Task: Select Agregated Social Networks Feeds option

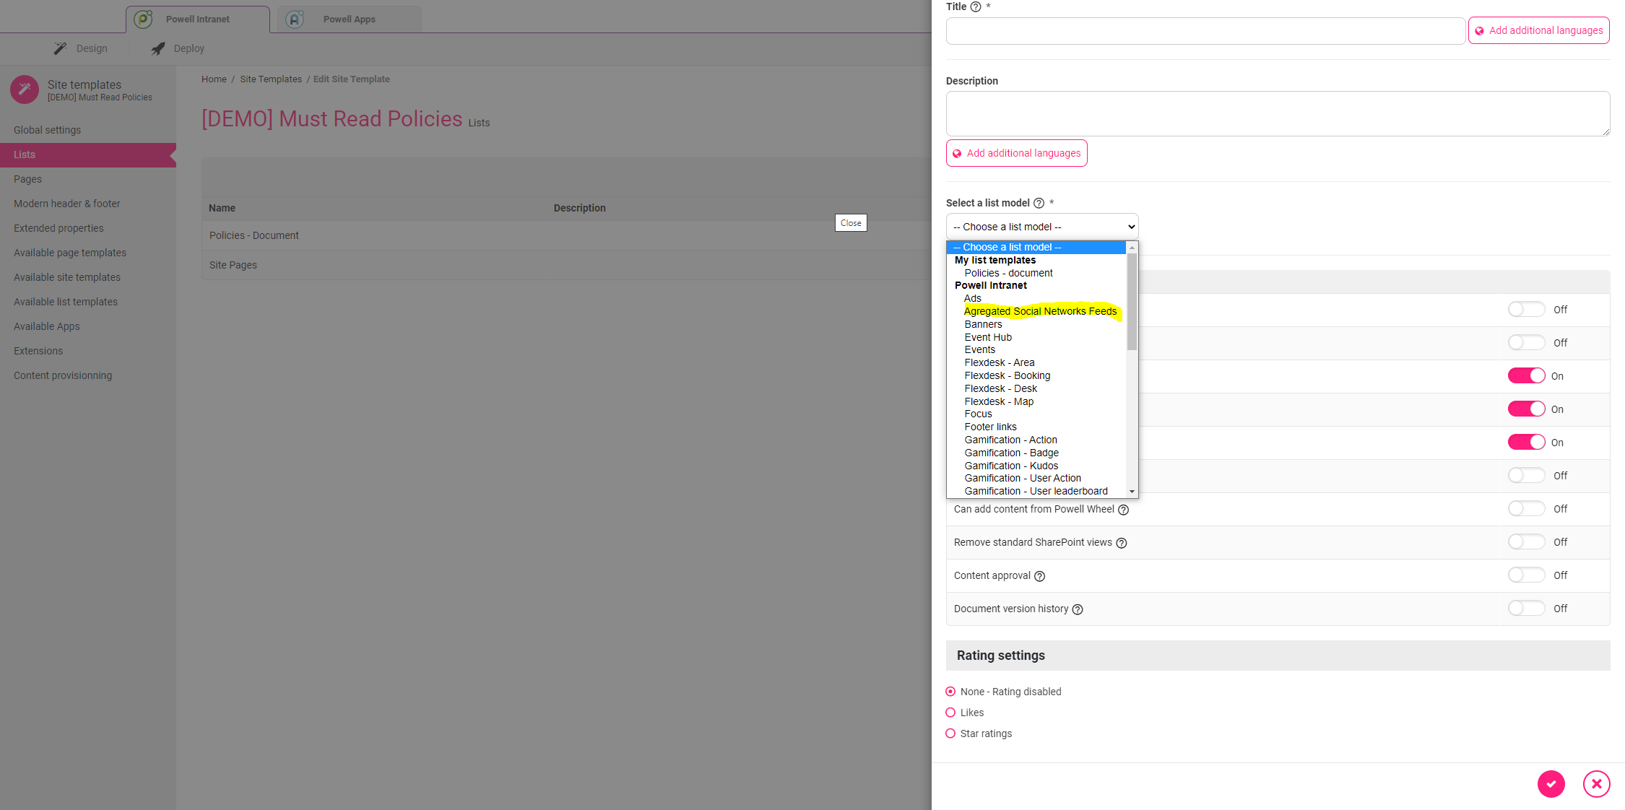Action: (x=1040, y=311)
